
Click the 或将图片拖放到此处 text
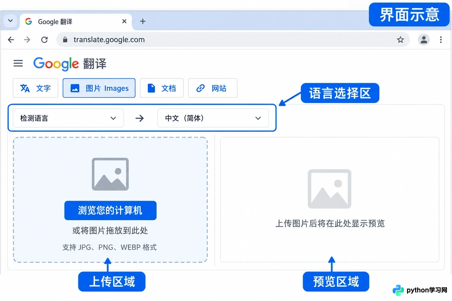110,231
